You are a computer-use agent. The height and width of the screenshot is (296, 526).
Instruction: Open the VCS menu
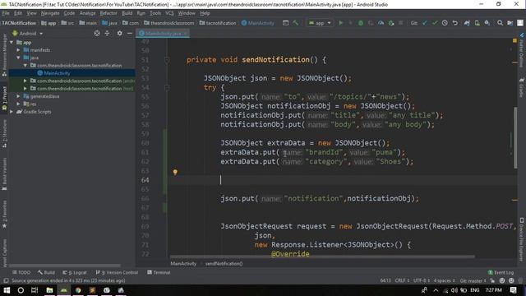(x=169, y=13)
